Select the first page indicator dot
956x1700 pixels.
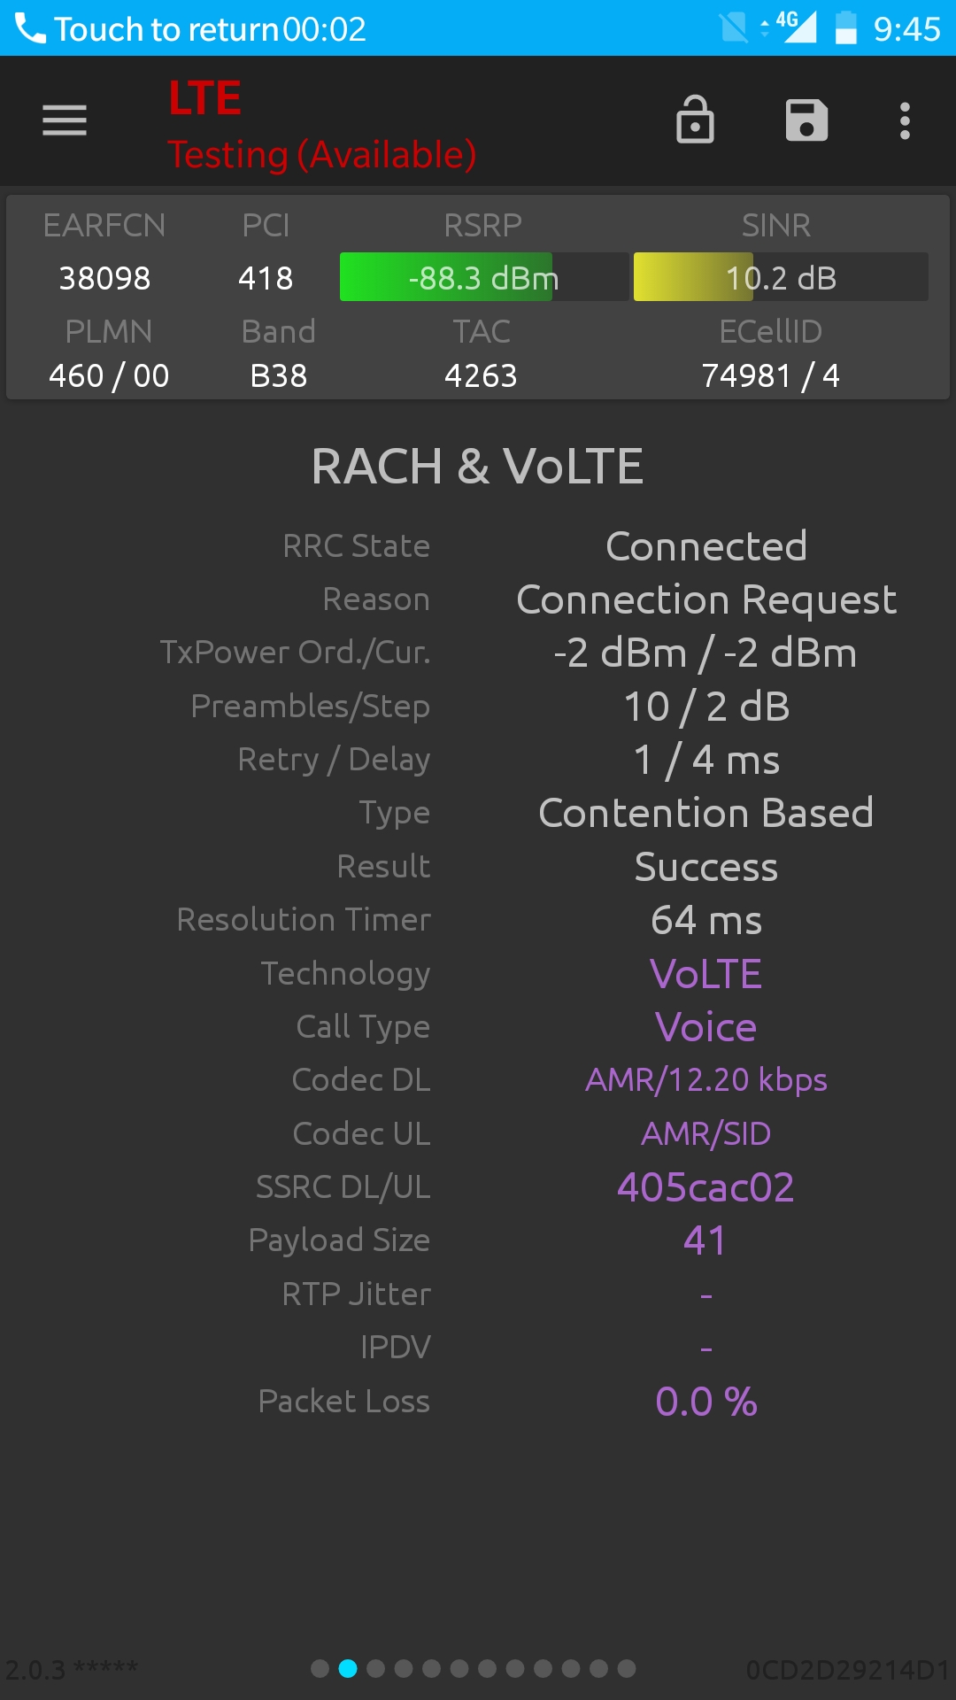pos(320,1669)
